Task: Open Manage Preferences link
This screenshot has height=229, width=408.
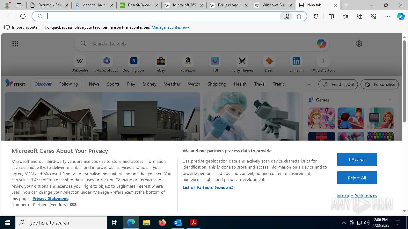Action: click(x=357, y=196)
